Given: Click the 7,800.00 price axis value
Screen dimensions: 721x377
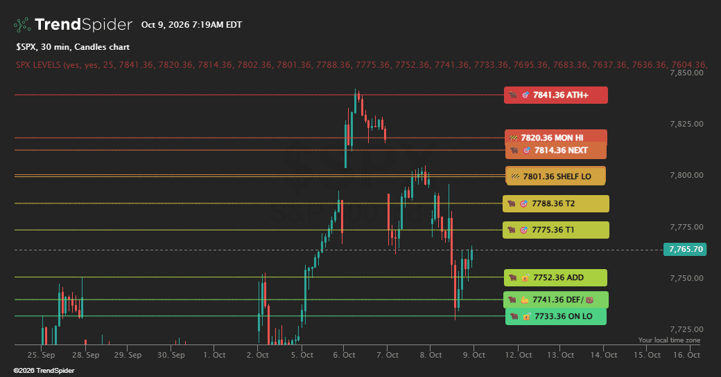Looking at the screenshot, I should [x=686, y=175].
